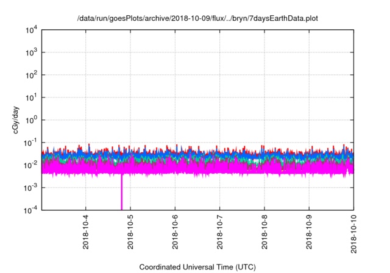Click the 10^2 y-axis tick label
Viewport: 390px width, 273px height.
point(32,75)
